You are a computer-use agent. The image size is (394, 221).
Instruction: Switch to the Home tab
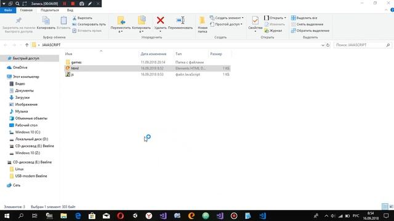click(x=26, y=10)
